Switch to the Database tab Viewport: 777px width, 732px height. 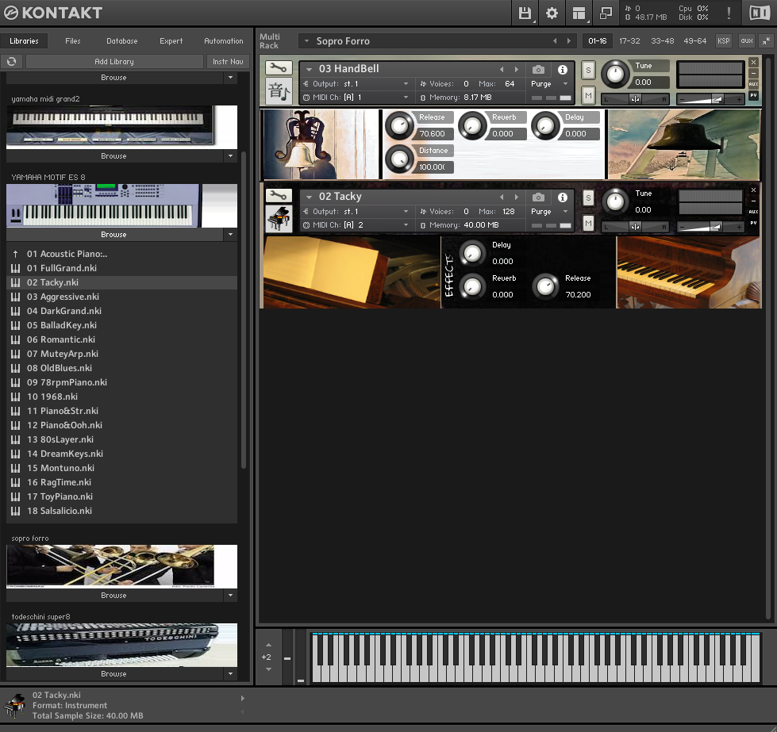[122, 41]
